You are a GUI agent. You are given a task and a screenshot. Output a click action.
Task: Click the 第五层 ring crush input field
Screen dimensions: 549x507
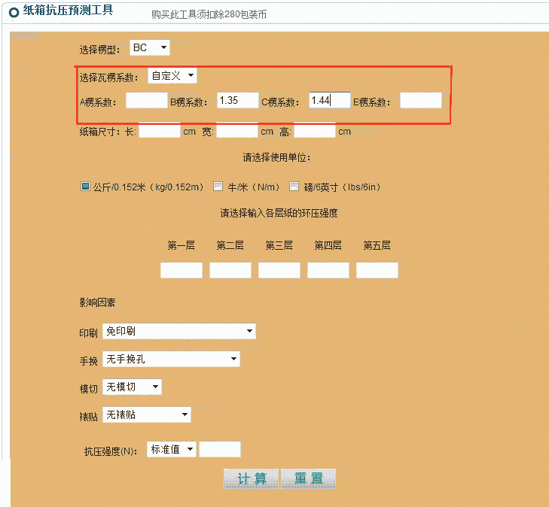377,270
